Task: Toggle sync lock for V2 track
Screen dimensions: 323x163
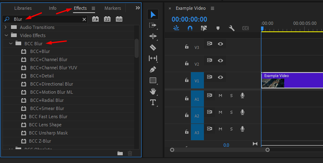Action: pyautogui.click(x=210, y=60)
